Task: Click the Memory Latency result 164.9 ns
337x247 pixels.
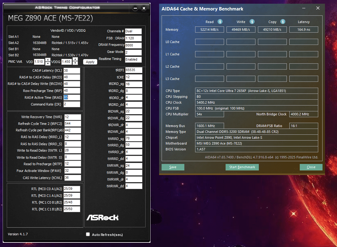Action: (x=303, y=30)
